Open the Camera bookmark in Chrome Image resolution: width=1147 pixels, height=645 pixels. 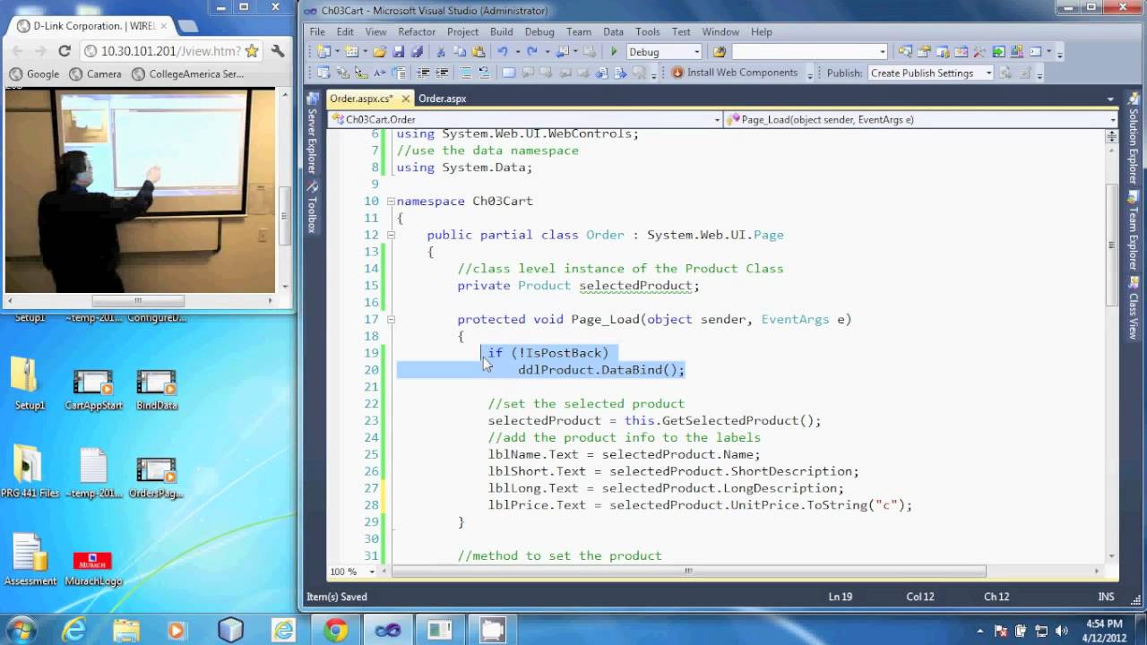pos(95,74)
